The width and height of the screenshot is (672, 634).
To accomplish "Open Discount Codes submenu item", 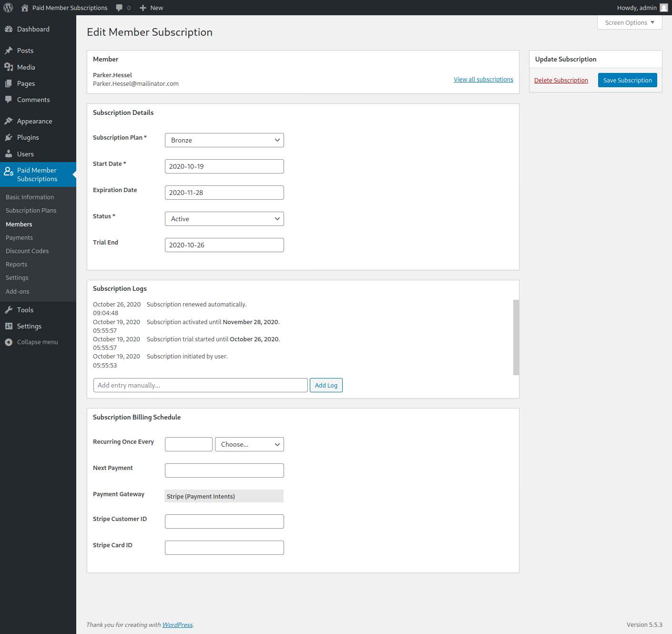I will click(x=27, y=251).
